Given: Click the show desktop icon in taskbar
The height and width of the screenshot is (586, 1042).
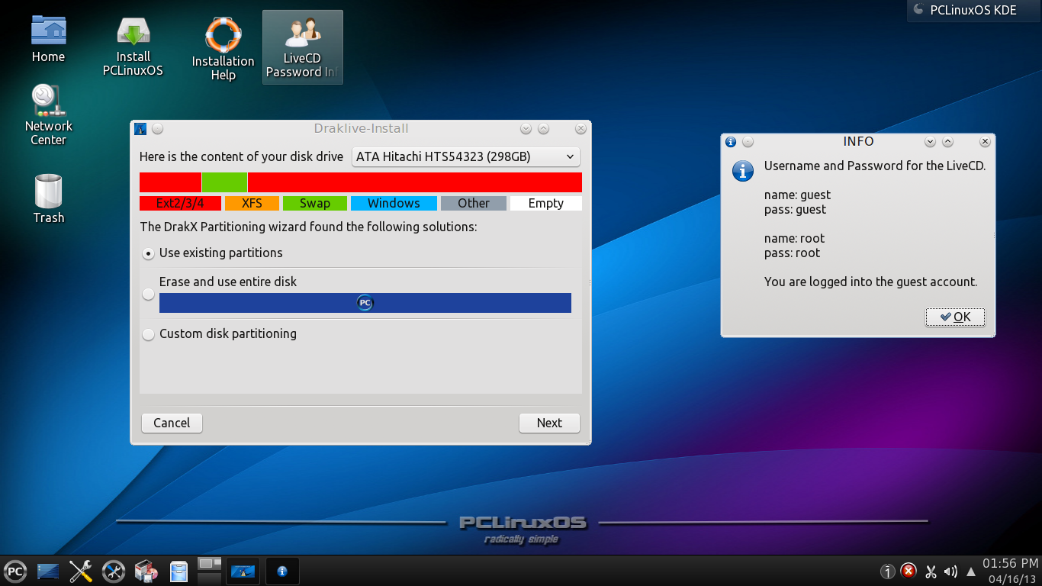Looking at the screenshot, I should [48, 571].
